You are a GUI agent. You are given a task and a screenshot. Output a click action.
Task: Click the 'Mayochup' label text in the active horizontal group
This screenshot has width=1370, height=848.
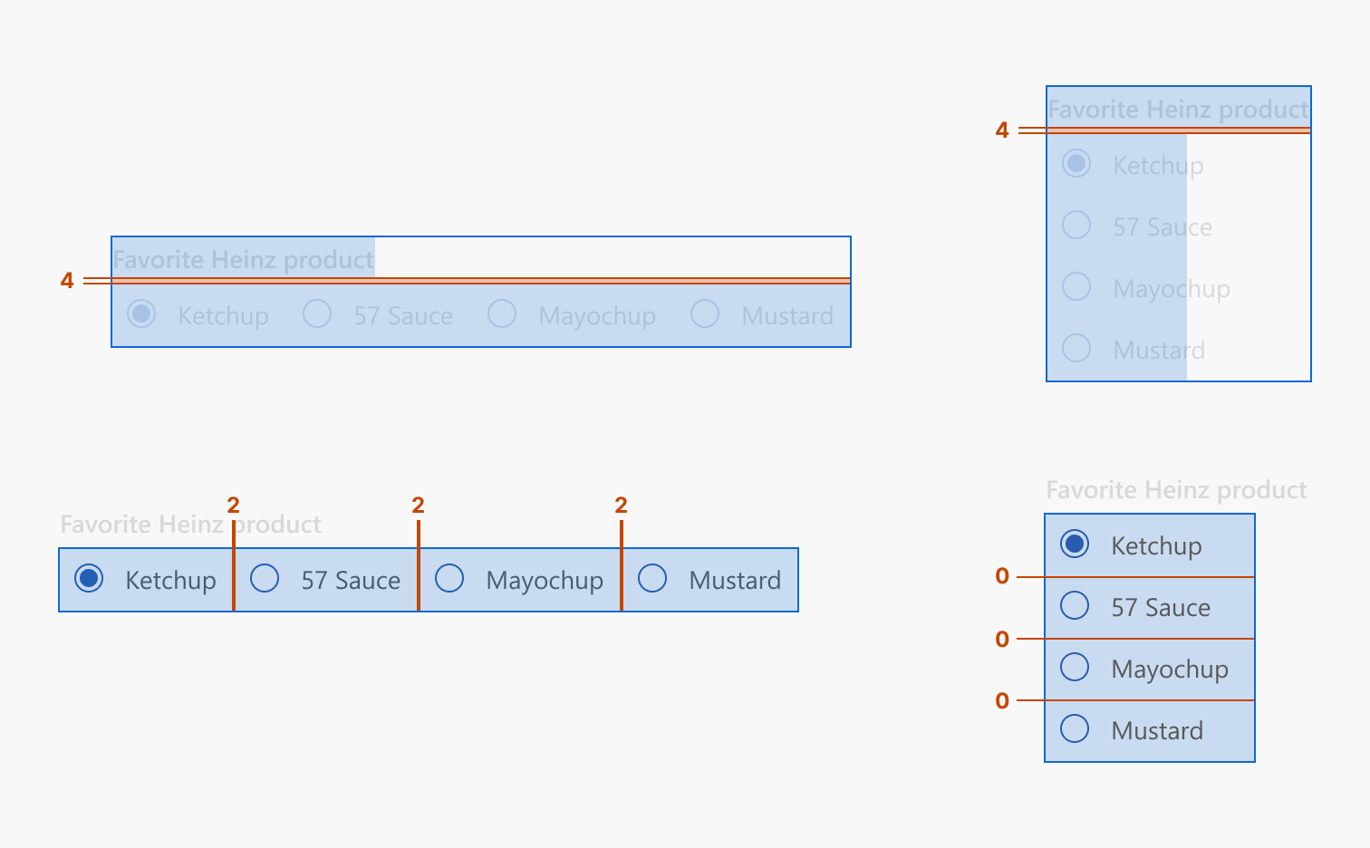545,581
